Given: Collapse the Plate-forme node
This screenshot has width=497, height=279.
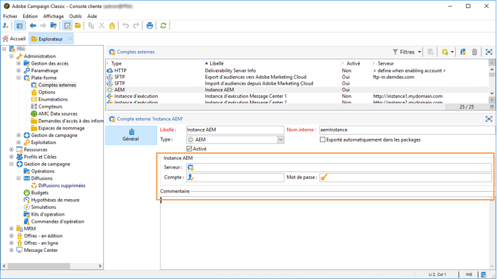Looking at the screenshot, I should pos(19,77).
